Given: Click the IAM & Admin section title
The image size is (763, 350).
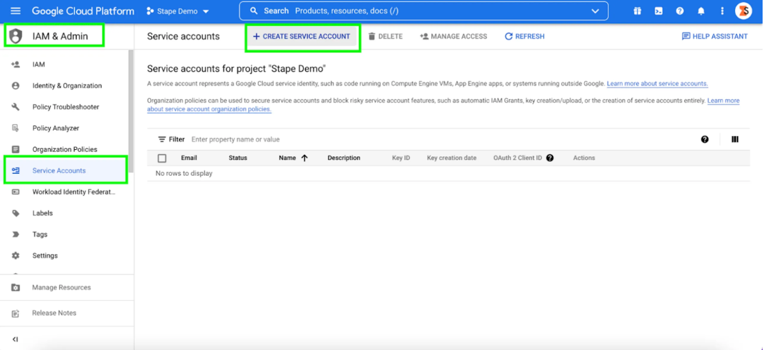Looking at the screenshot, I should click(60, 36).
